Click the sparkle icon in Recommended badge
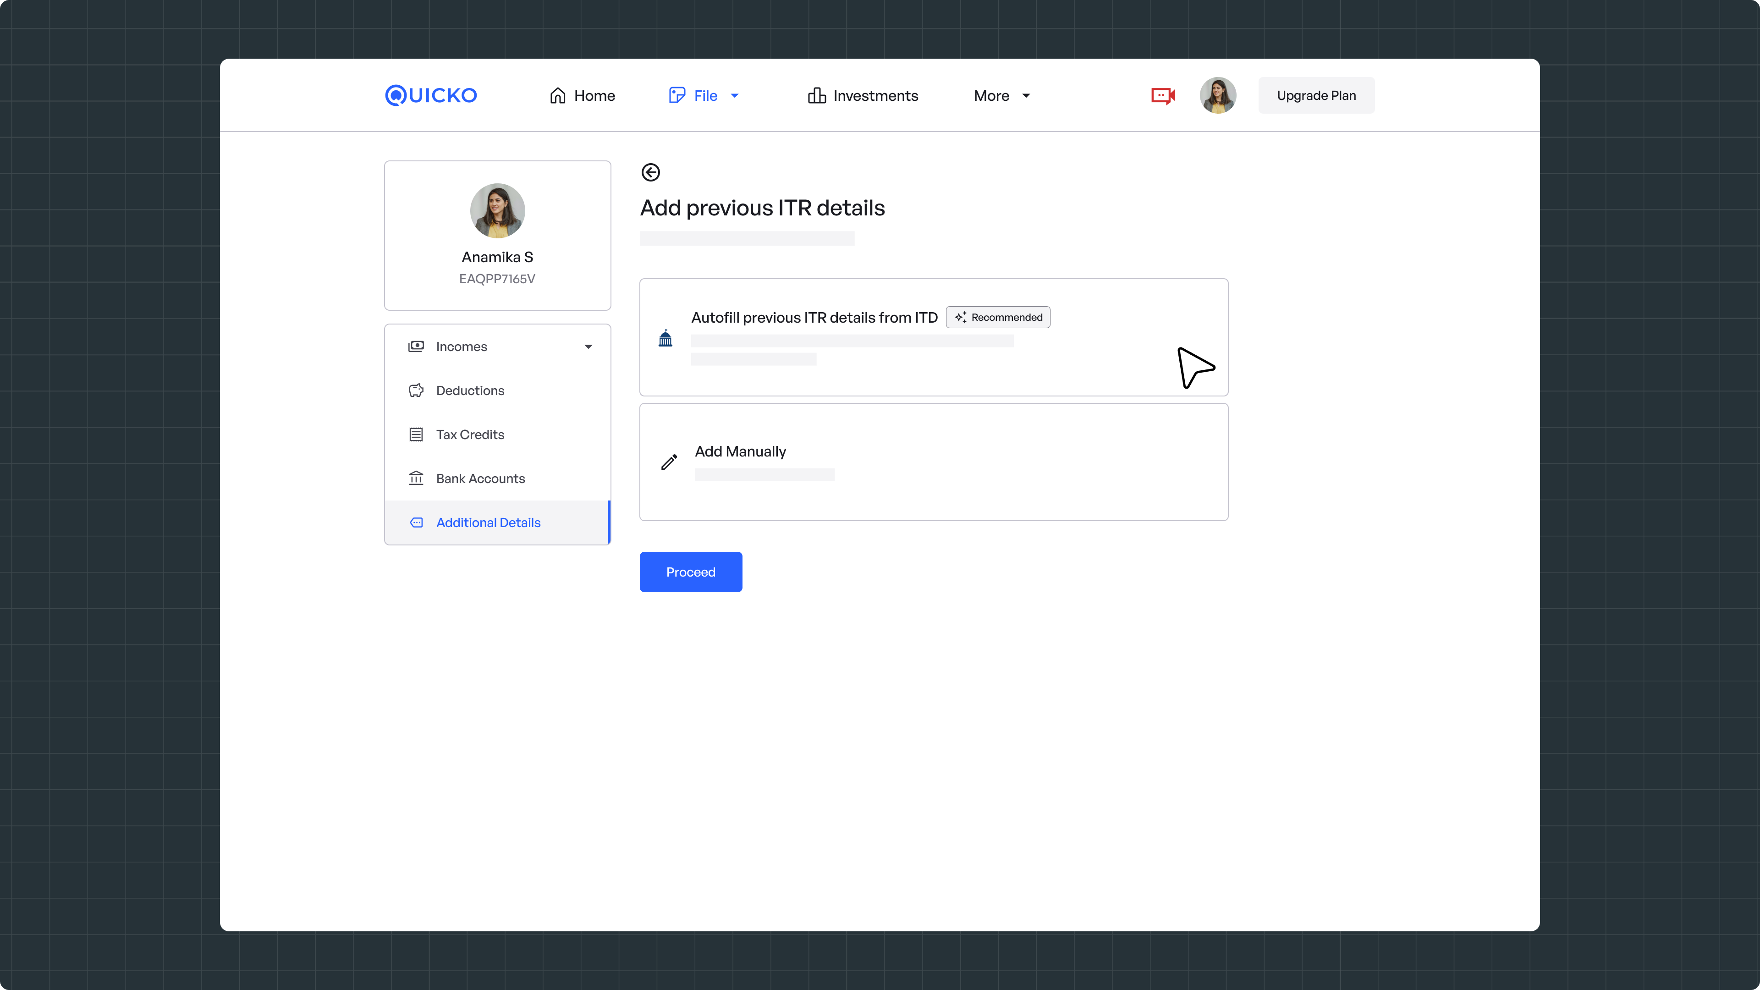Viewport: 1760px width, 990px height. click(961, 317)
